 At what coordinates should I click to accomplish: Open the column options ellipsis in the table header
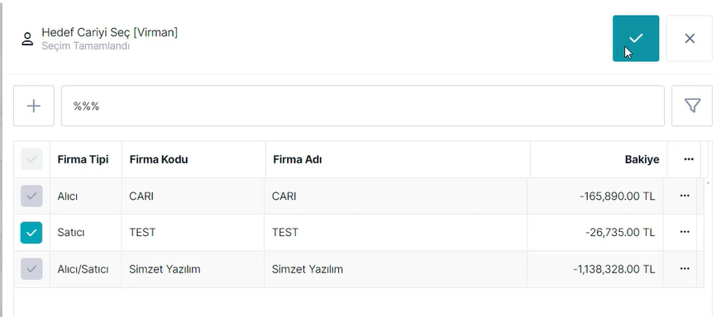pos(689,159)
